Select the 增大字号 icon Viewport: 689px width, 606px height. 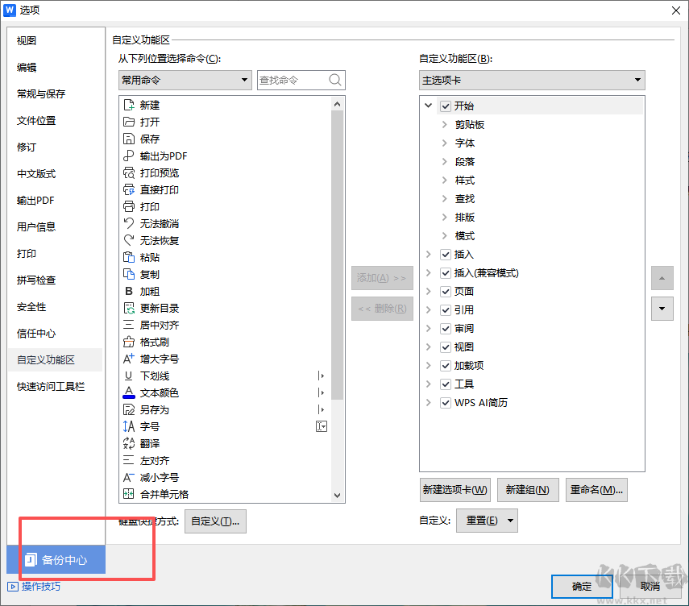click(x=129, y=359)
